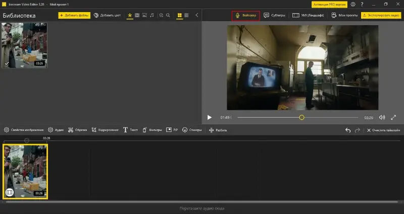404x214 pixels.
Task: Select the Кадрирование crop tool
Action: pyautogui.click(x=105, y=130)
